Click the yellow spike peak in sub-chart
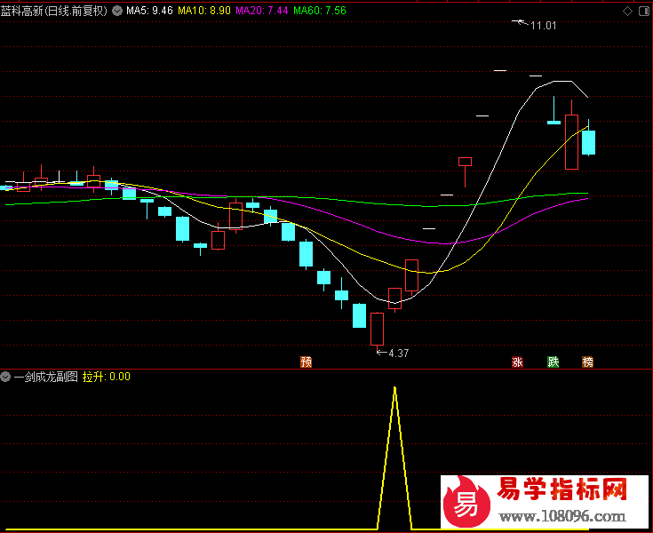Screen dimensions: 653x533 pyautogui.click(x=394, y=388)
